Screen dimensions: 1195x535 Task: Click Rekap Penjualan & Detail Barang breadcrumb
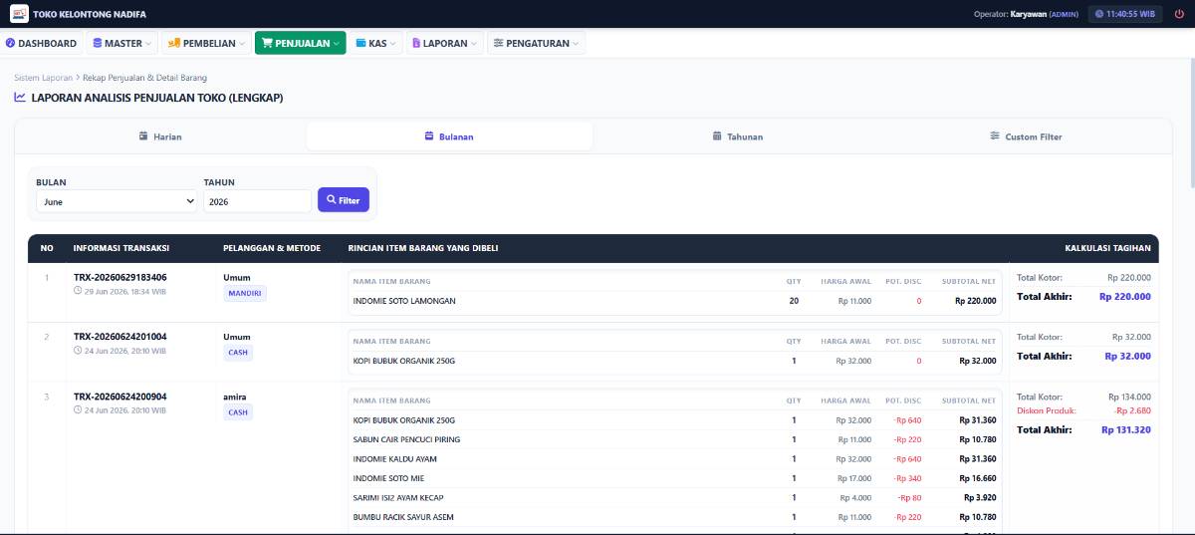(144, 77)
